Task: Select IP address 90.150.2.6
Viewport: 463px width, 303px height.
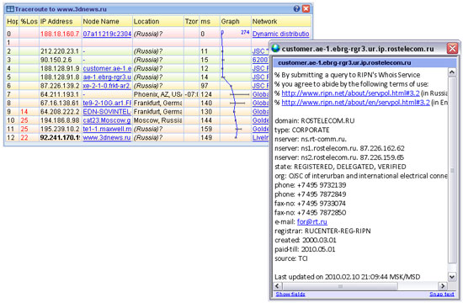Action: click(56, 60)
